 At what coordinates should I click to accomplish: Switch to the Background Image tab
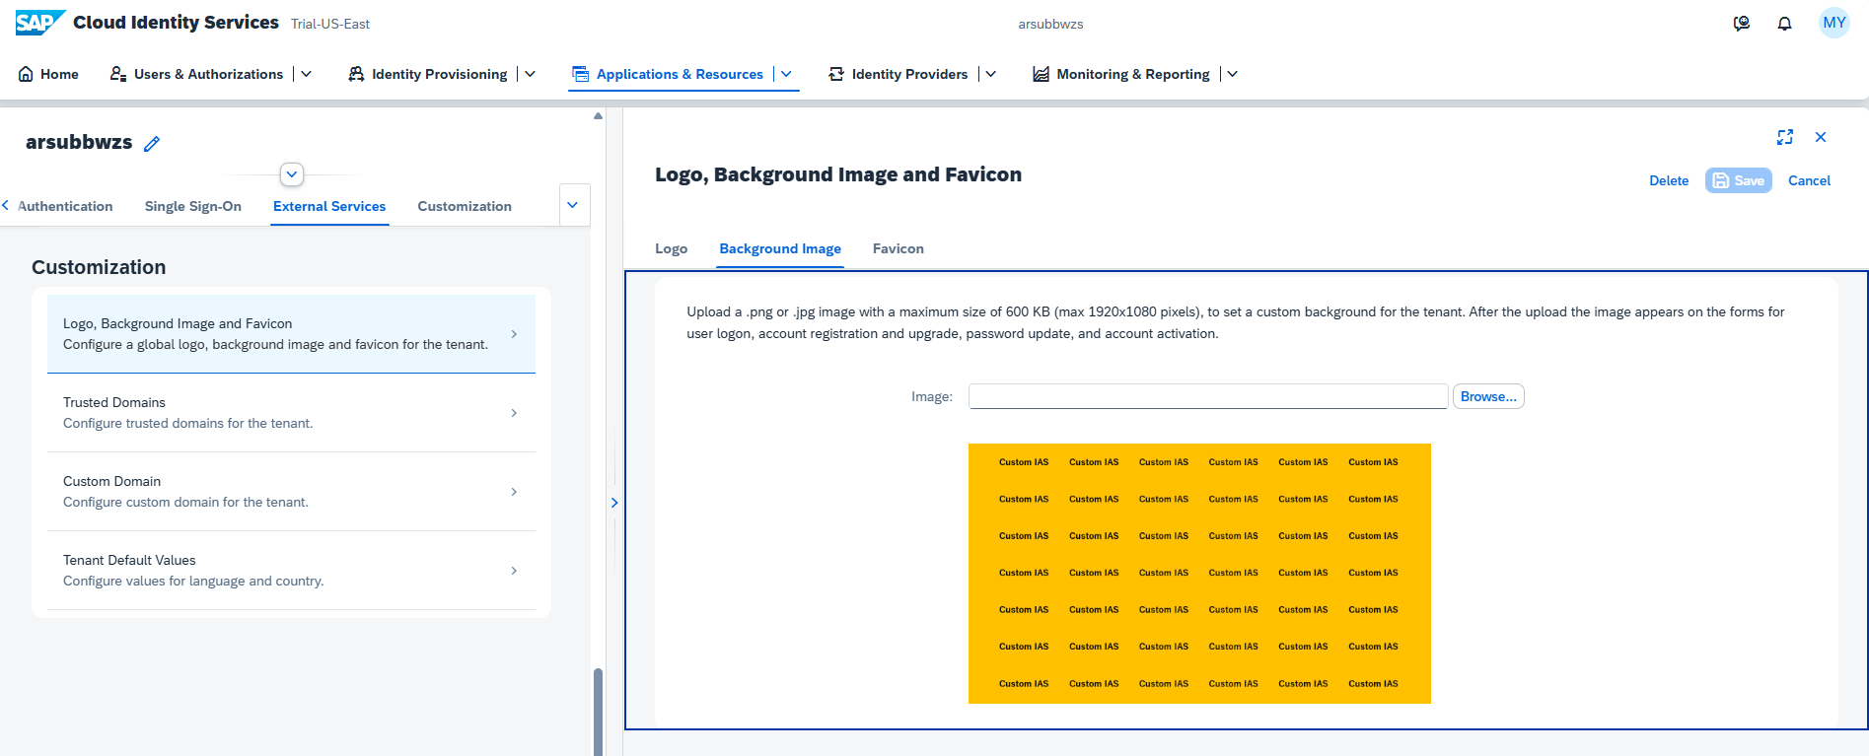tap(780, 248)
